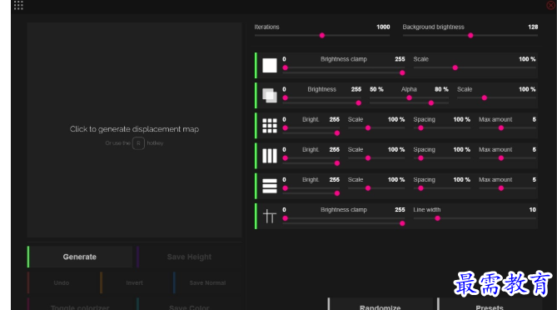Click the Randomize button

pyautogui.click(x=380, y=305)
